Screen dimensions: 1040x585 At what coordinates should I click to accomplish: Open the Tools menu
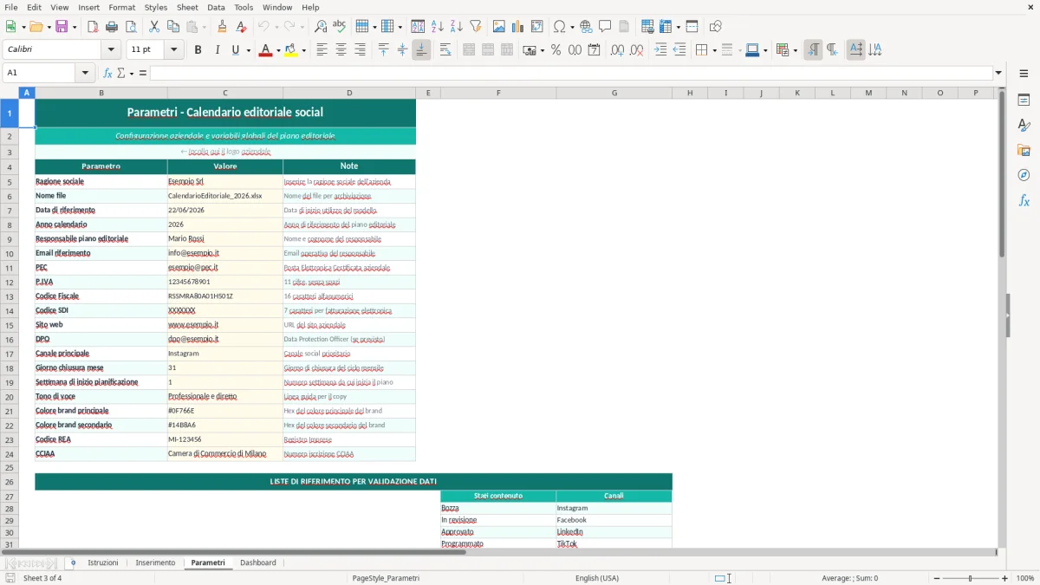tap(244, 7)
